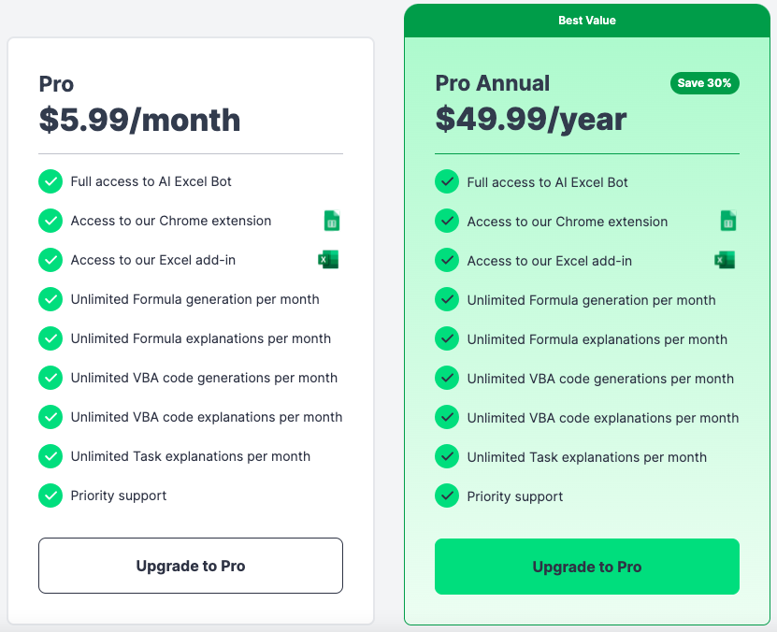Click checkmark beside Full access in Pro plan

click(x=50, y=181)
